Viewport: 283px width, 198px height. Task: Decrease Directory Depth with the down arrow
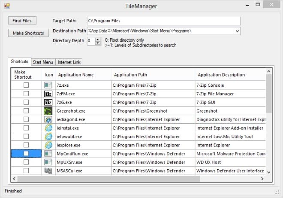pyautogui.click(x=98, y=43)
